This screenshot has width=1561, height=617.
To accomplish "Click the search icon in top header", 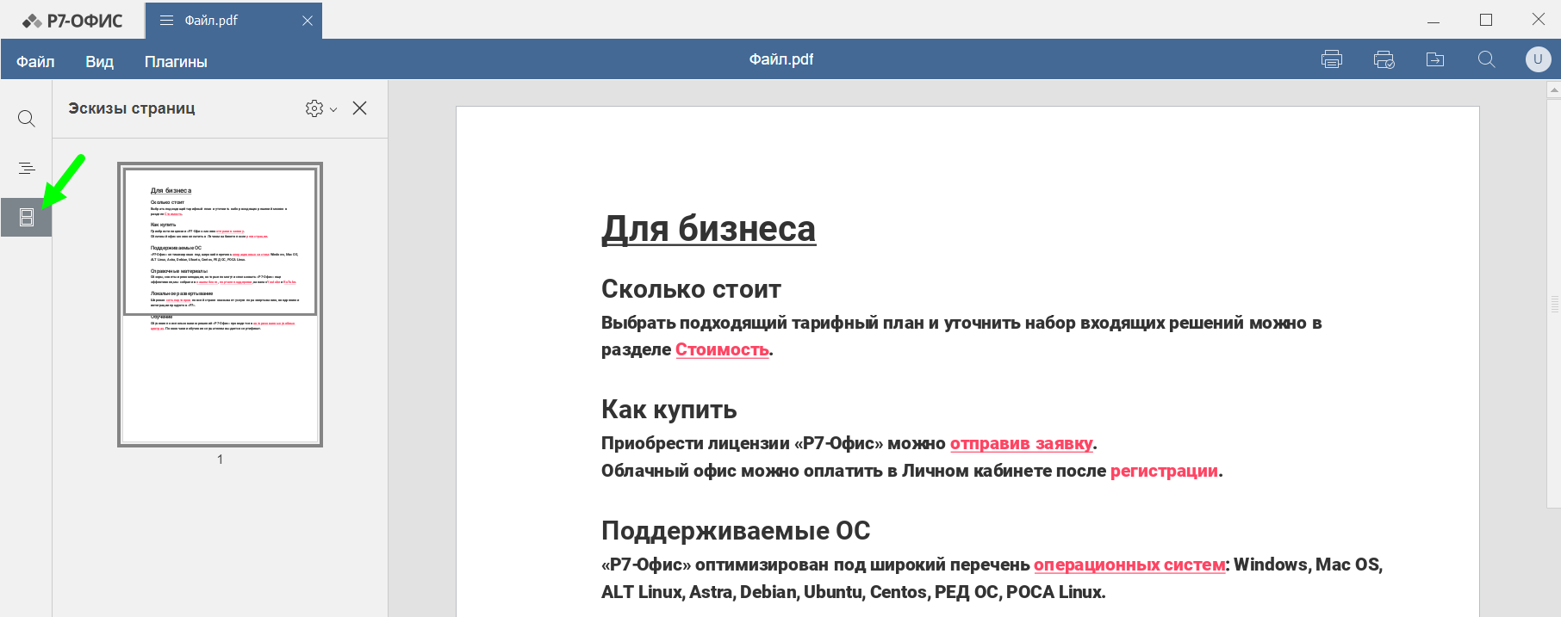I will pyautogui.click(x=1486, y=59).
